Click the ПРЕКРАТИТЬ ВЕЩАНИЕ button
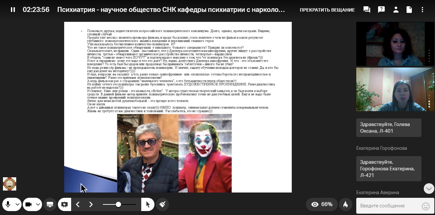 point(327,10)
